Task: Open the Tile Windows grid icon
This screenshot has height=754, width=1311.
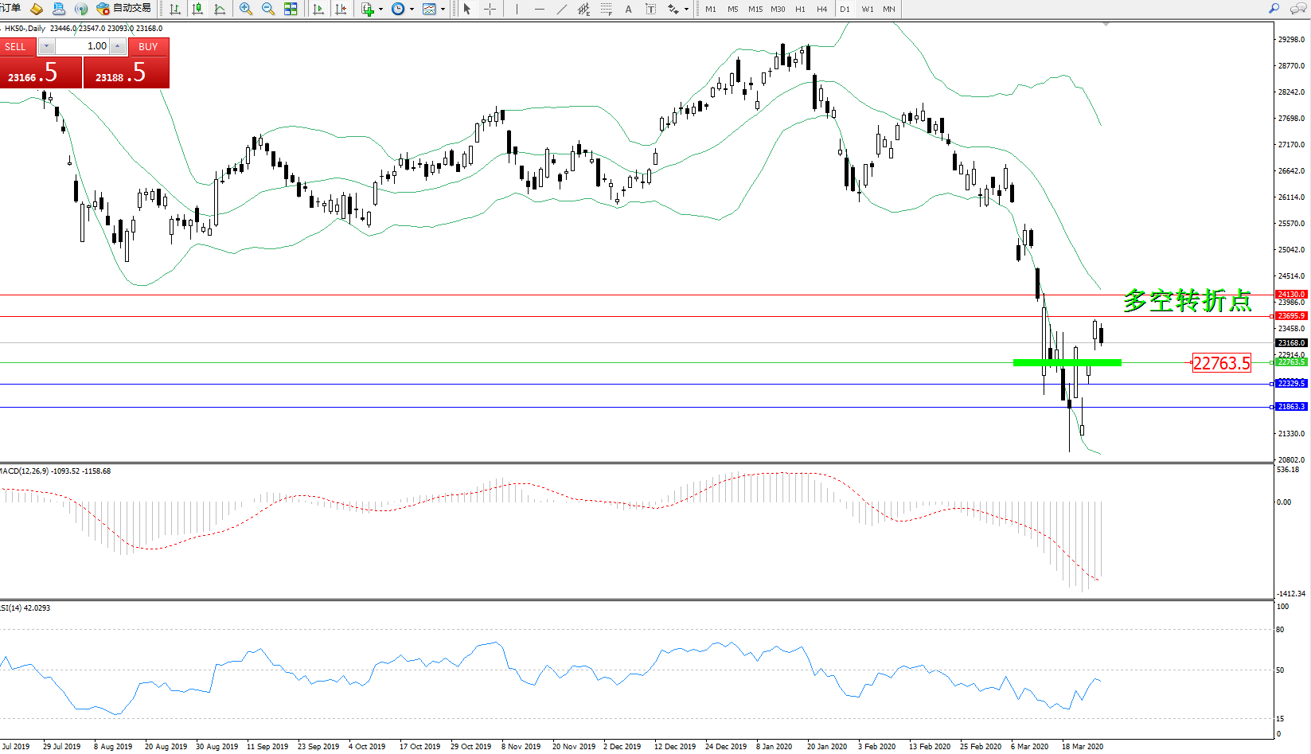Action: [x=291, y=9]
